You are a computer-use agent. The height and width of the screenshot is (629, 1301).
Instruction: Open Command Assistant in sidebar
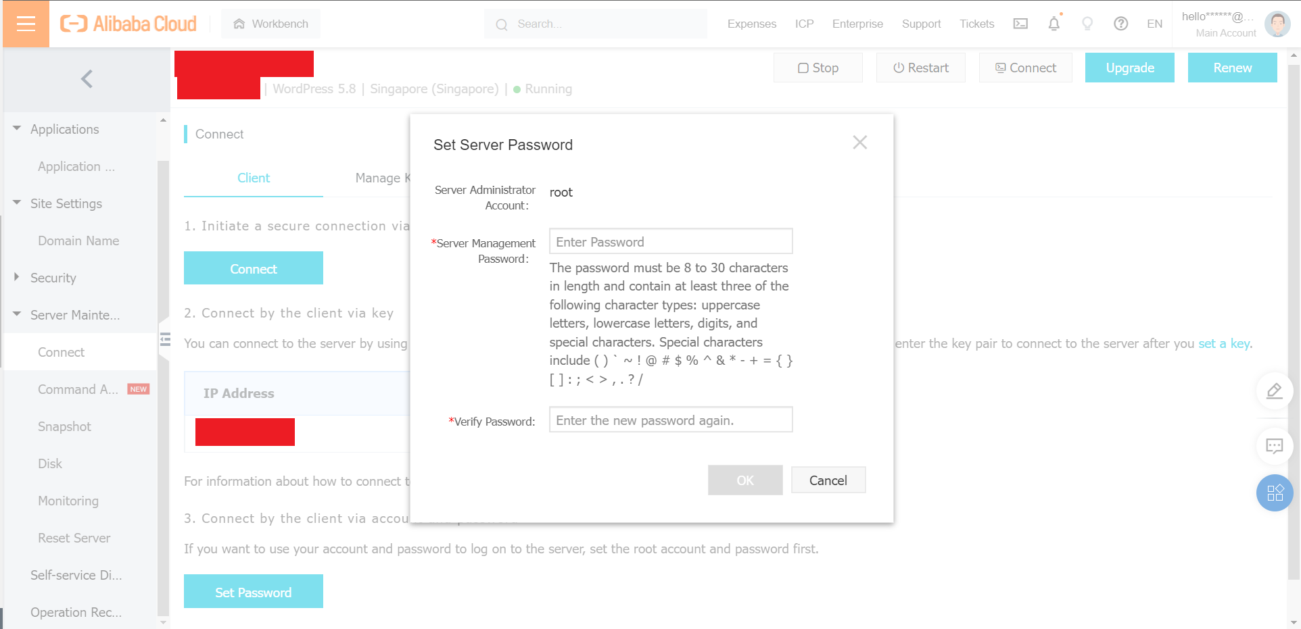78,389
